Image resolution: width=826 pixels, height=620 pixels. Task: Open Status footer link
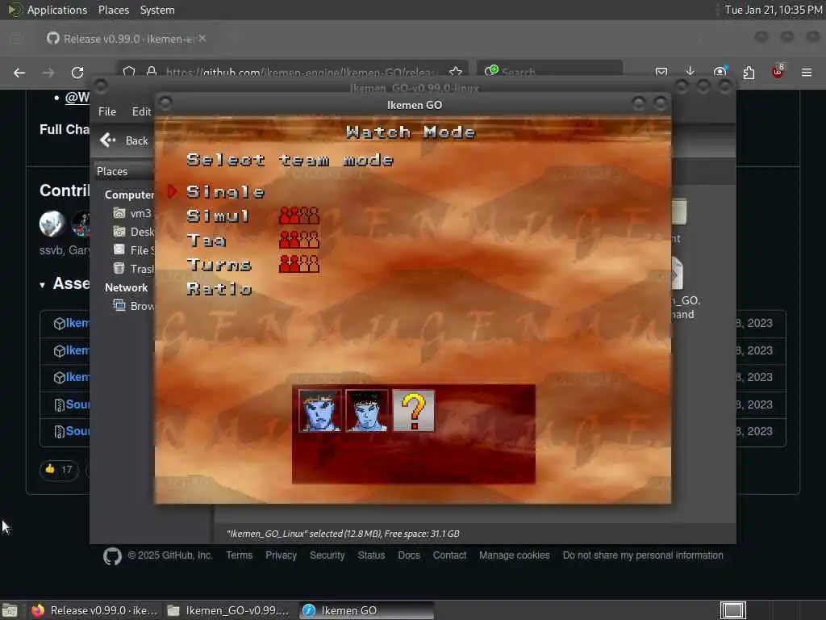(x=371, y=555)
